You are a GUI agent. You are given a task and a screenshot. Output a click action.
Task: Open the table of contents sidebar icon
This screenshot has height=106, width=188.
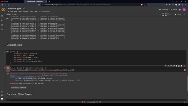tap(2, 16)
